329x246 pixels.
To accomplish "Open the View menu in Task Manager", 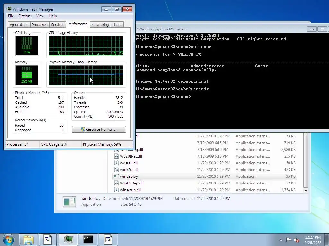I will coord(40,16).
